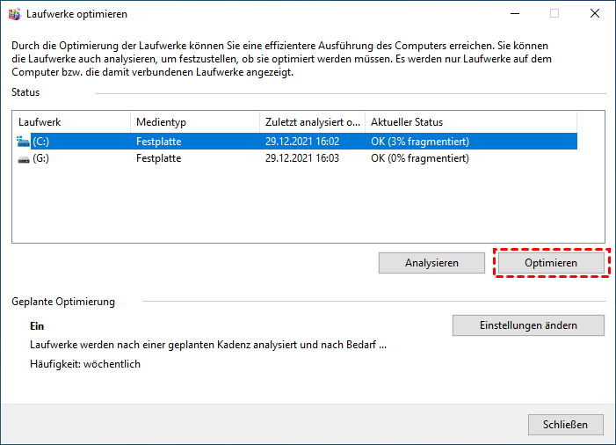Click the drive icon next to (G:)

coord(23,158)
